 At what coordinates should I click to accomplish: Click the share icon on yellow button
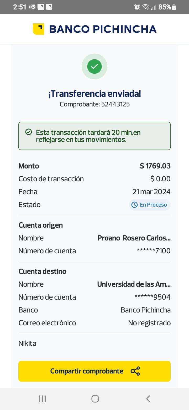click(x=135, y=371)
